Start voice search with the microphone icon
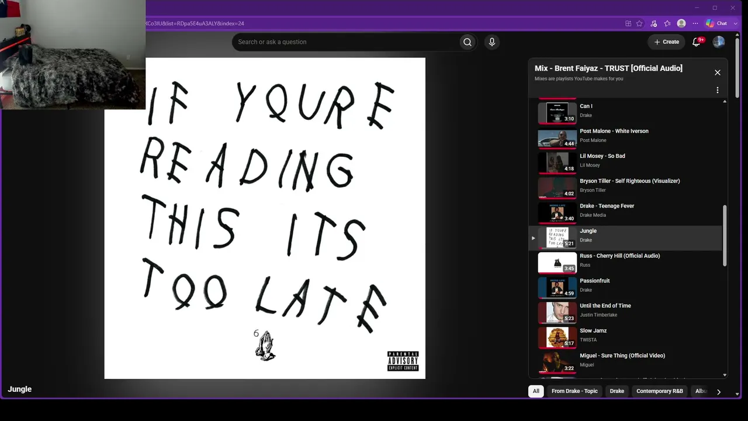748x421 pixels. click(491, 42)
